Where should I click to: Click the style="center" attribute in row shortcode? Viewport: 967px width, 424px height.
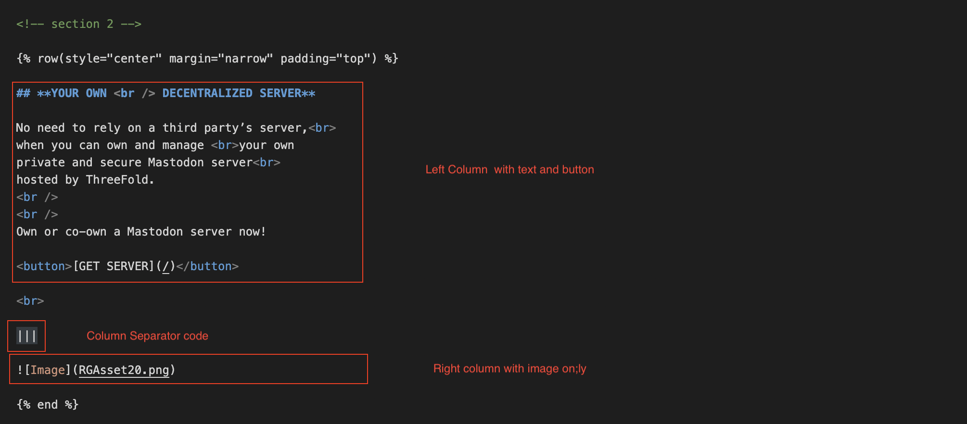click(114, 59)
